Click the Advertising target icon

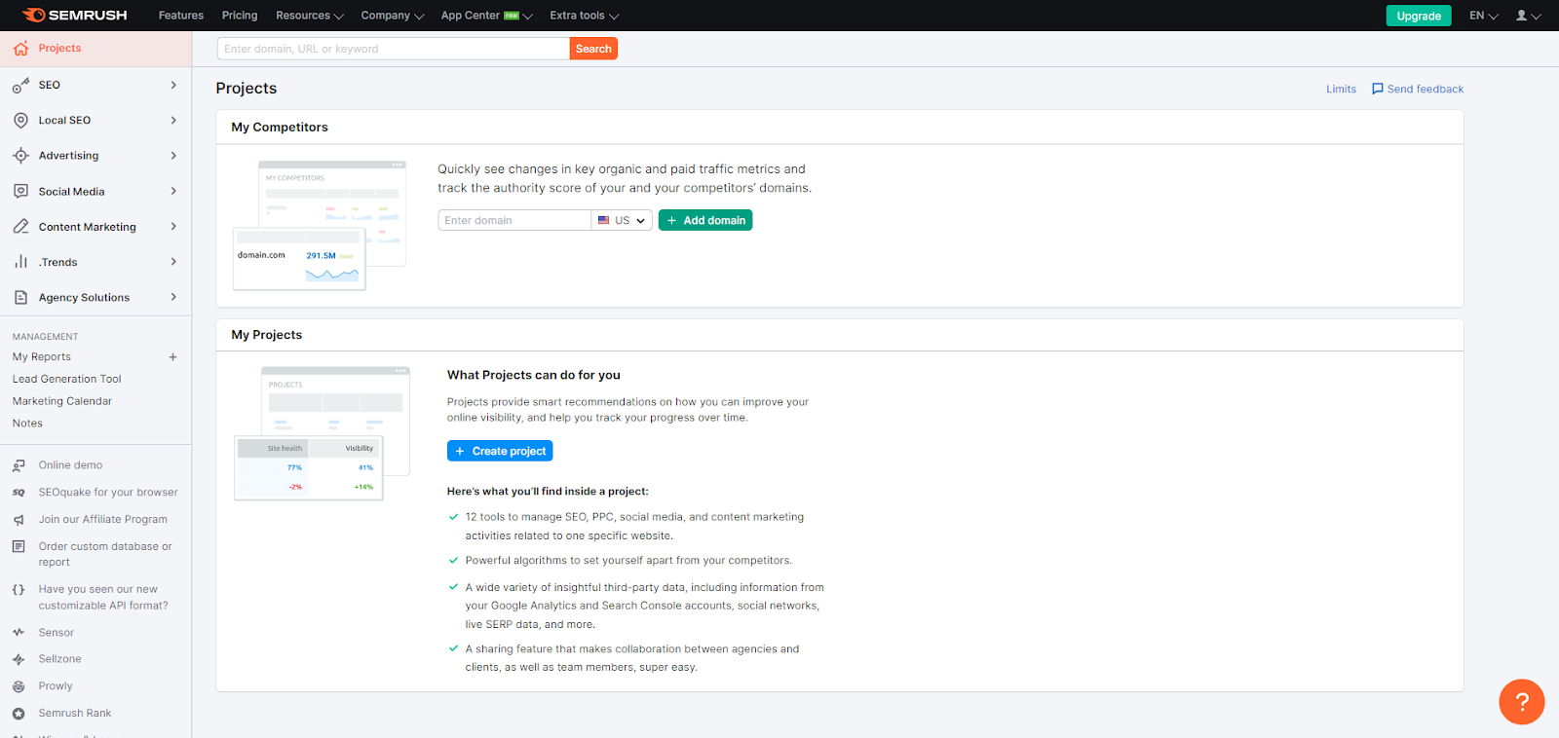20,156
